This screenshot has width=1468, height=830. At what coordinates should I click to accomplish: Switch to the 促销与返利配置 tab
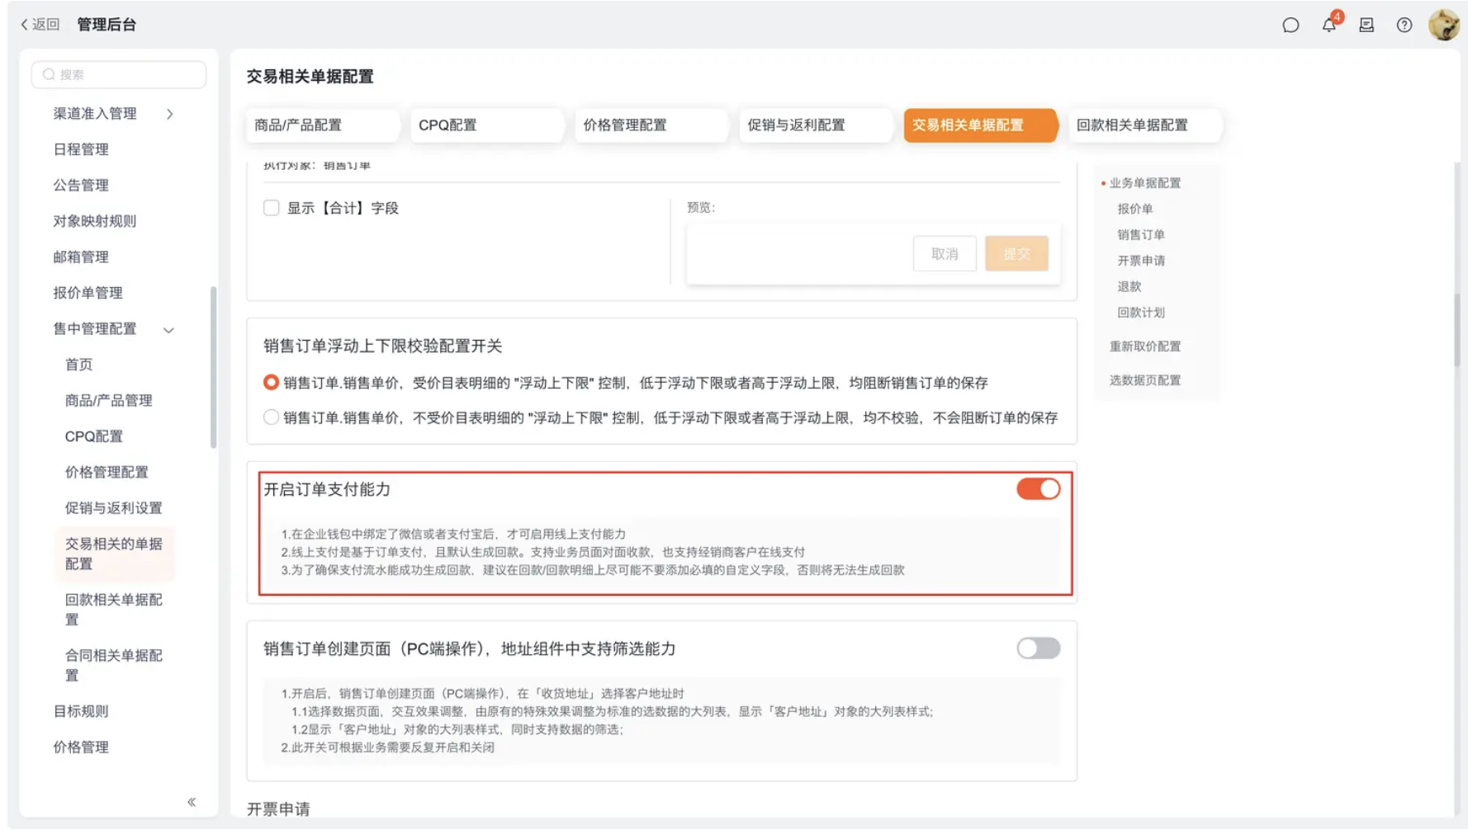[815, 125]
